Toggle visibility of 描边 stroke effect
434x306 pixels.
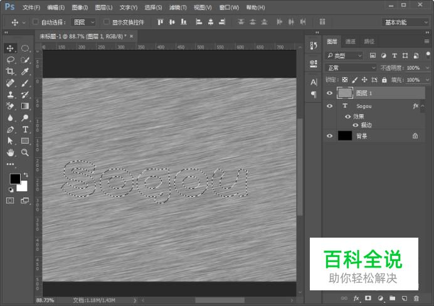356,125
